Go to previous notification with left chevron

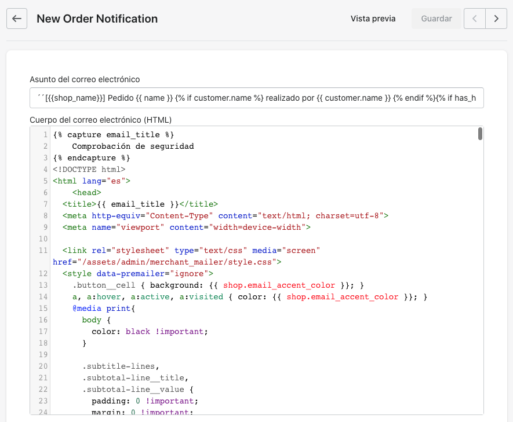[x=475, y=19]
